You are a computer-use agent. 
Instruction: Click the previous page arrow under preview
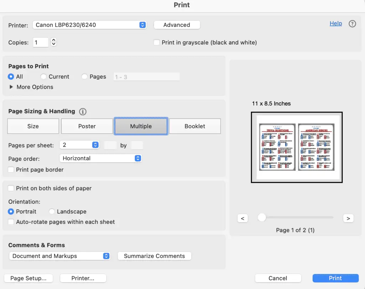coord(243,218)
